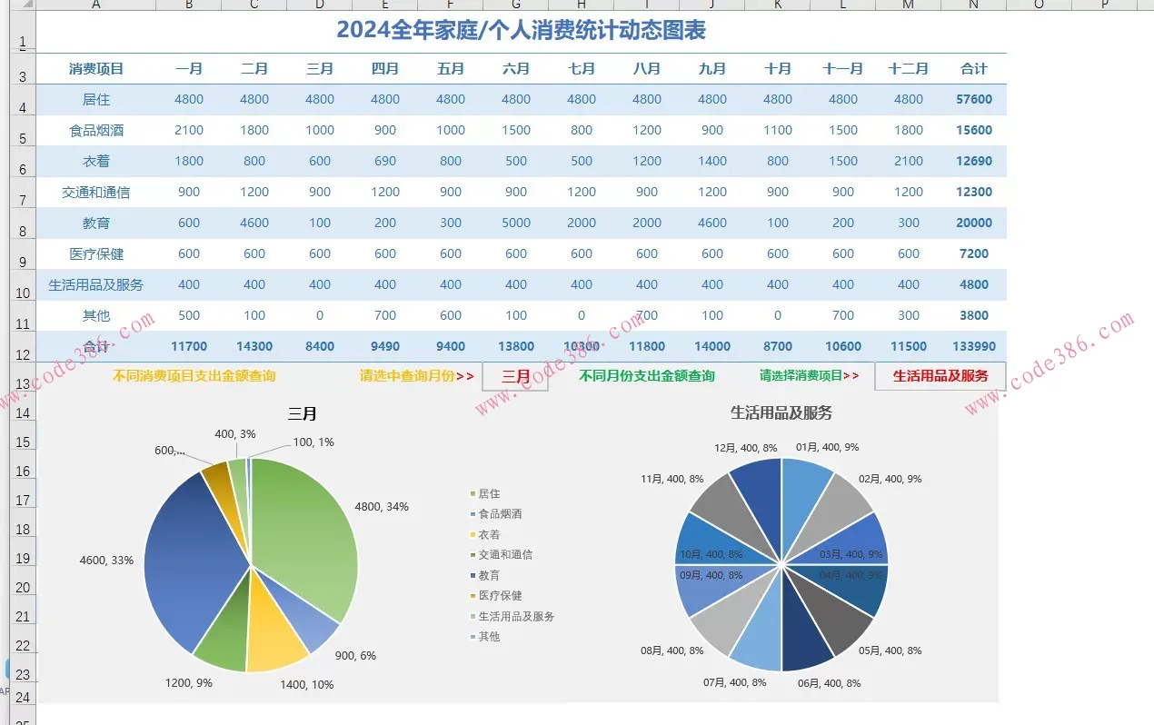Select the 5000 cell in the 教育 row

516,223
